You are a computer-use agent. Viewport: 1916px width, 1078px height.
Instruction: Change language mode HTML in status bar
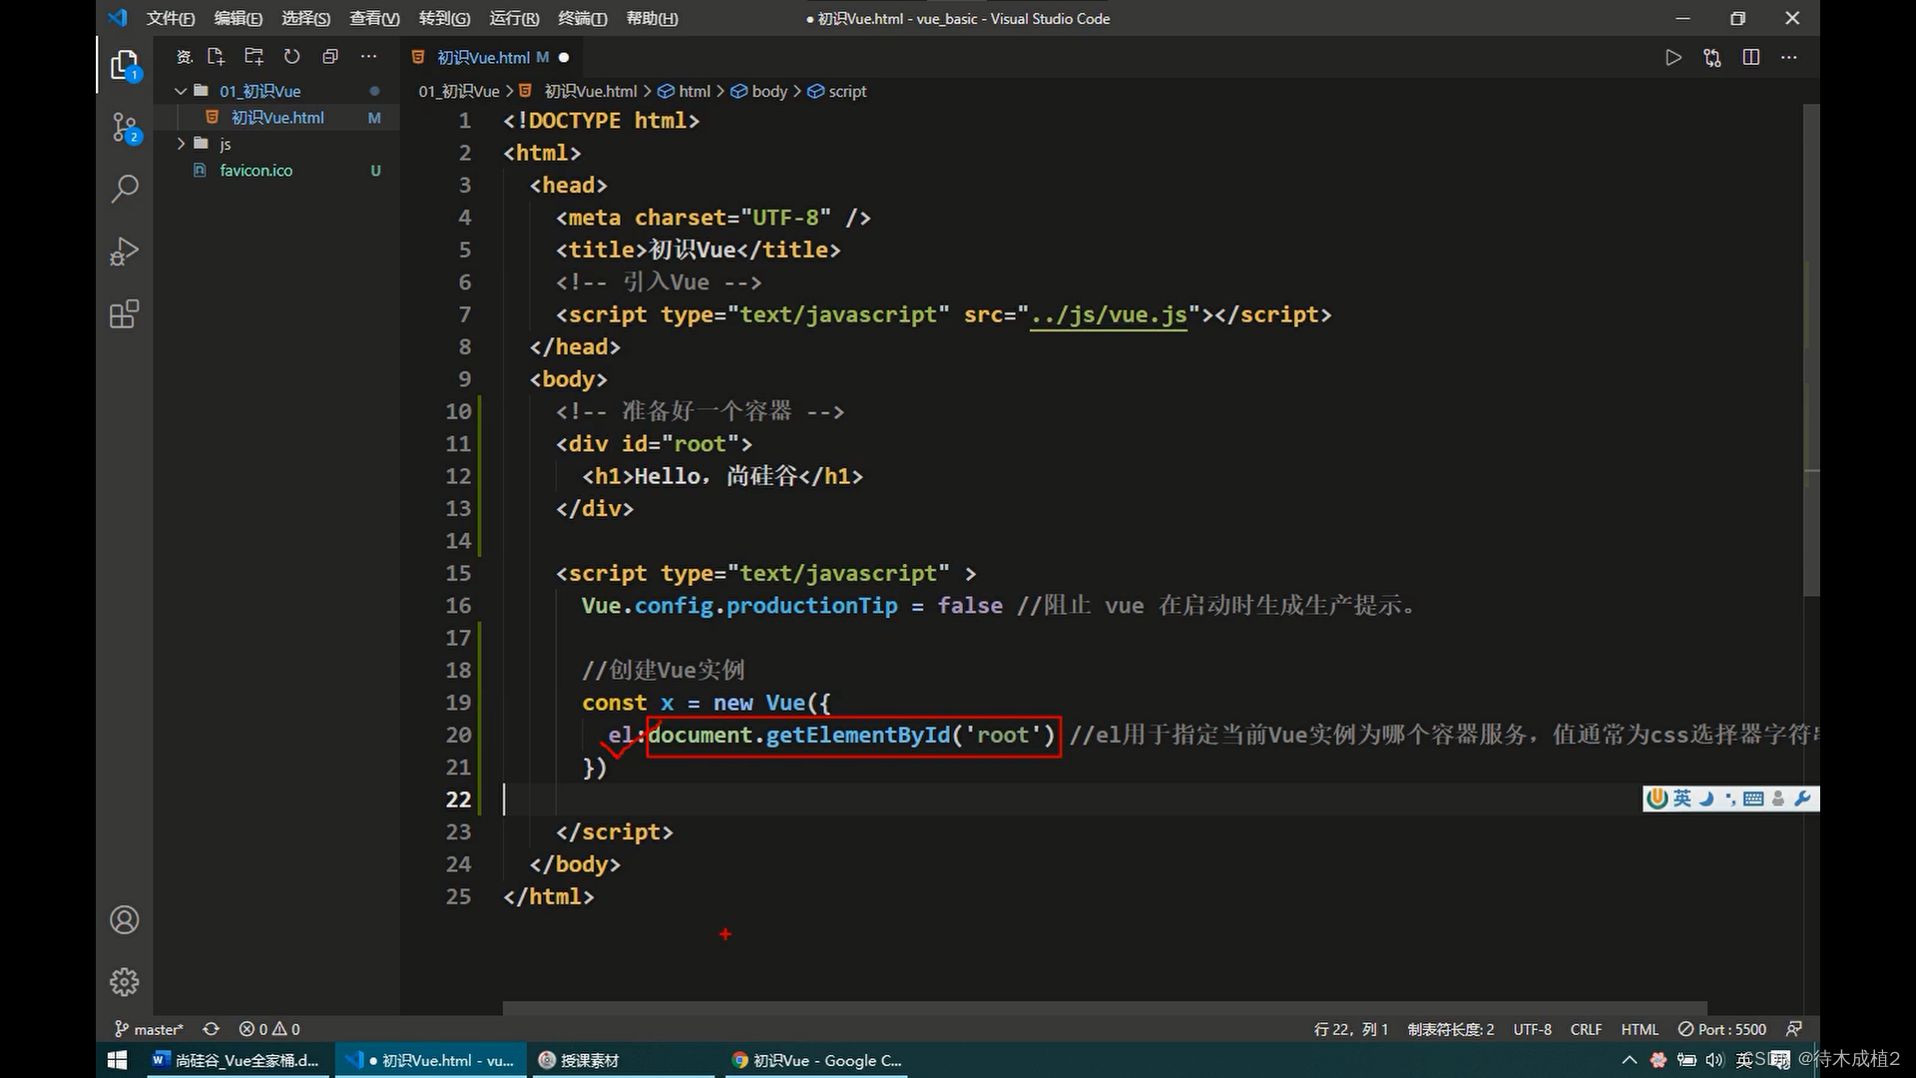click(1640, 1029)
